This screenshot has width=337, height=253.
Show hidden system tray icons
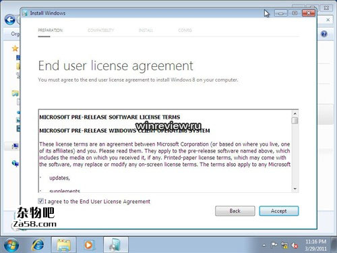point(264,246)
